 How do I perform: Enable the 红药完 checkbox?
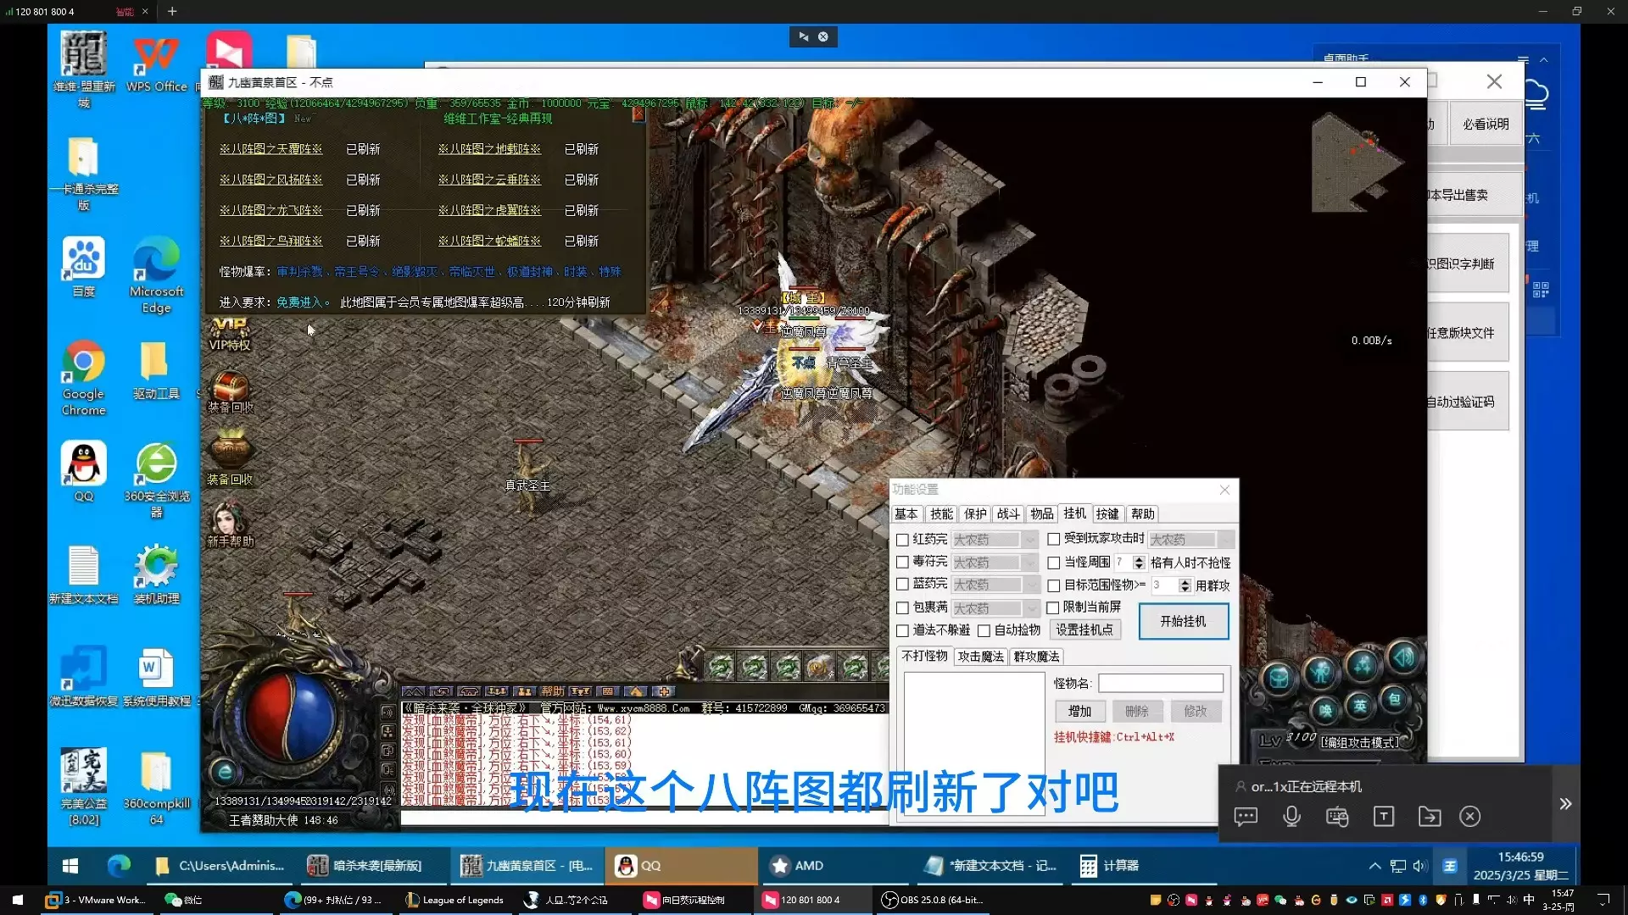pos(902,540)
